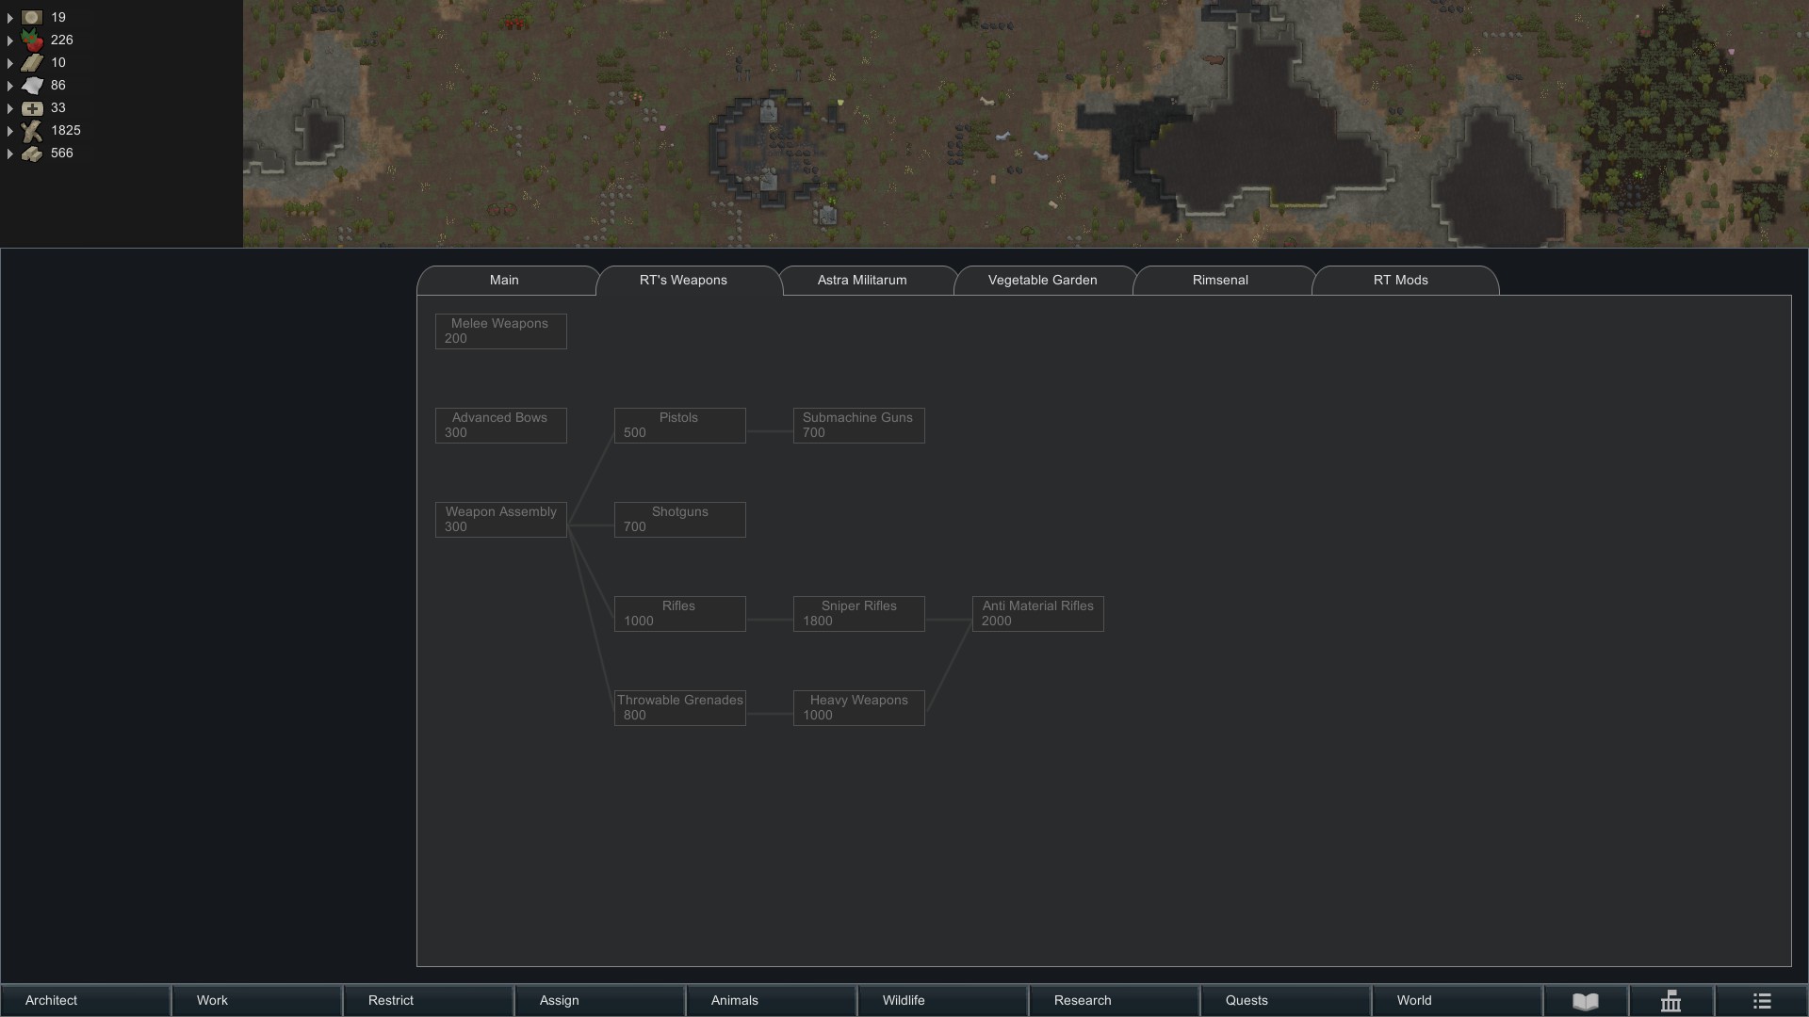1809x1017 pixels.
Task: Select Sniper Rifles research project
Action: pyautogui.click(x=859, y=614)
